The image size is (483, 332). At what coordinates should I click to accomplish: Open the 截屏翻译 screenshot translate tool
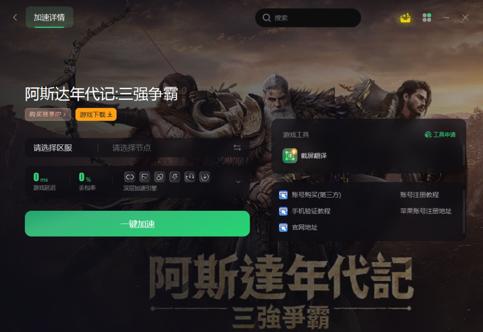(305, 156)
